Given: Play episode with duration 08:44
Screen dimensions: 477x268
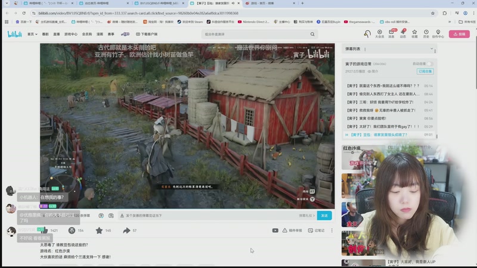Looking at the screenshot, I should coord(390,94).
